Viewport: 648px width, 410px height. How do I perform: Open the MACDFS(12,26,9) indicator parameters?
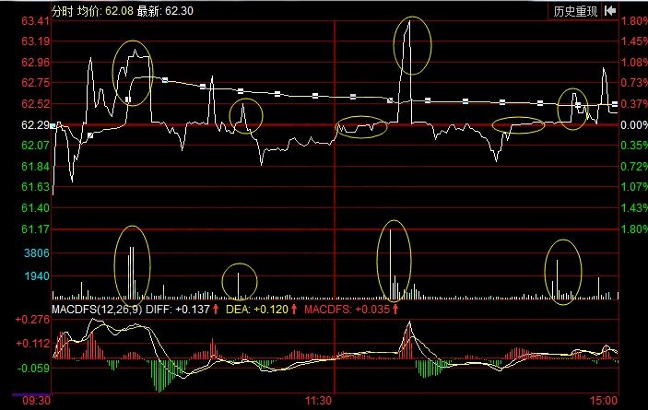pyautogui.click(x=98, y=309)
